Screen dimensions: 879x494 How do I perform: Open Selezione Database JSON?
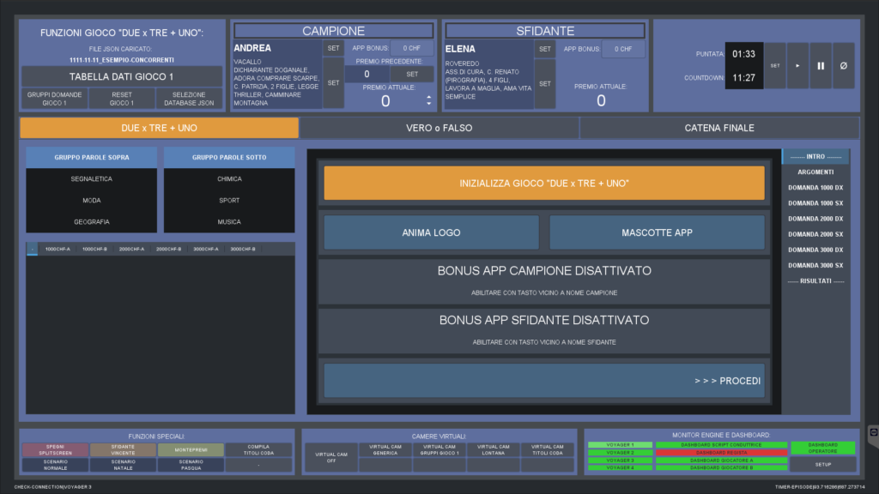(189, 99)
